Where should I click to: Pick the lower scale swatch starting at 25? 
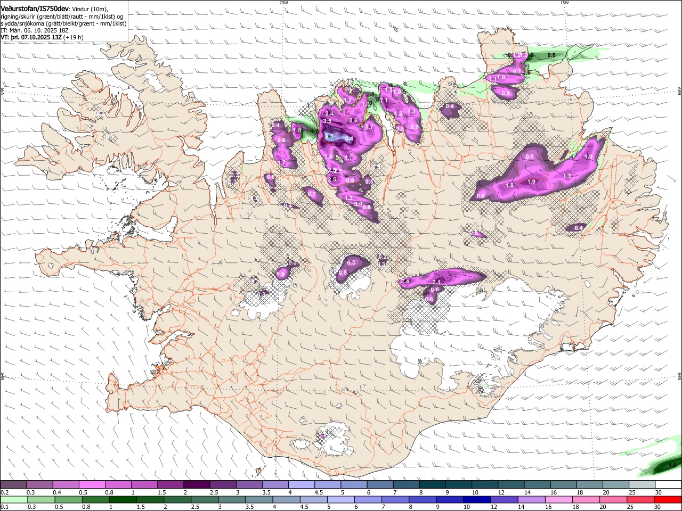pyautogui.click(x=640, y=500)
